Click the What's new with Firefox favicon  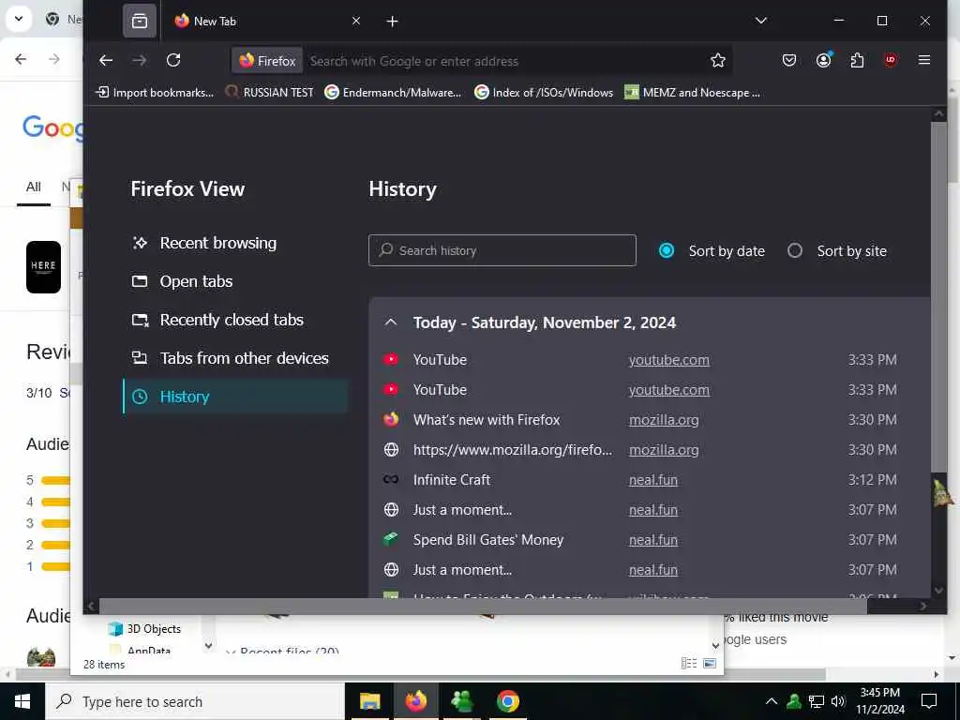pyautogui.click(x=391, y=419)
